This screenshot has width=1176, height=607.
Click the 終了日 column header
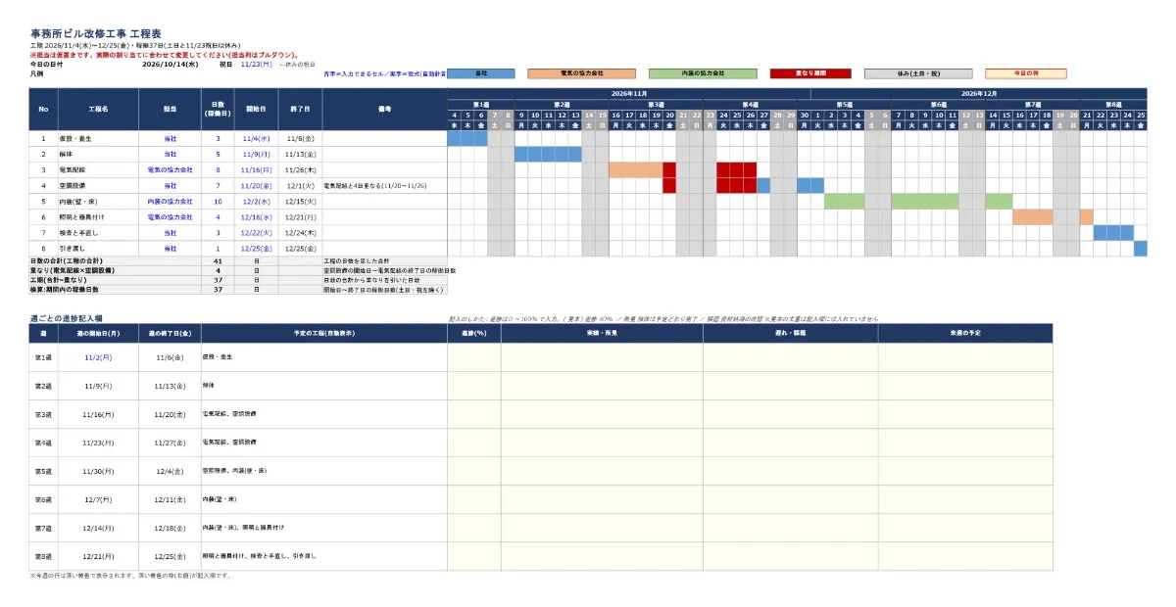click(x=300, y=110)
